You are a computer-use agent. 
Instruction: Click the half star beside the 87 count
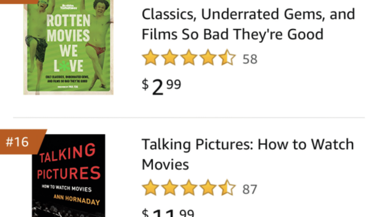pos(226,189)
